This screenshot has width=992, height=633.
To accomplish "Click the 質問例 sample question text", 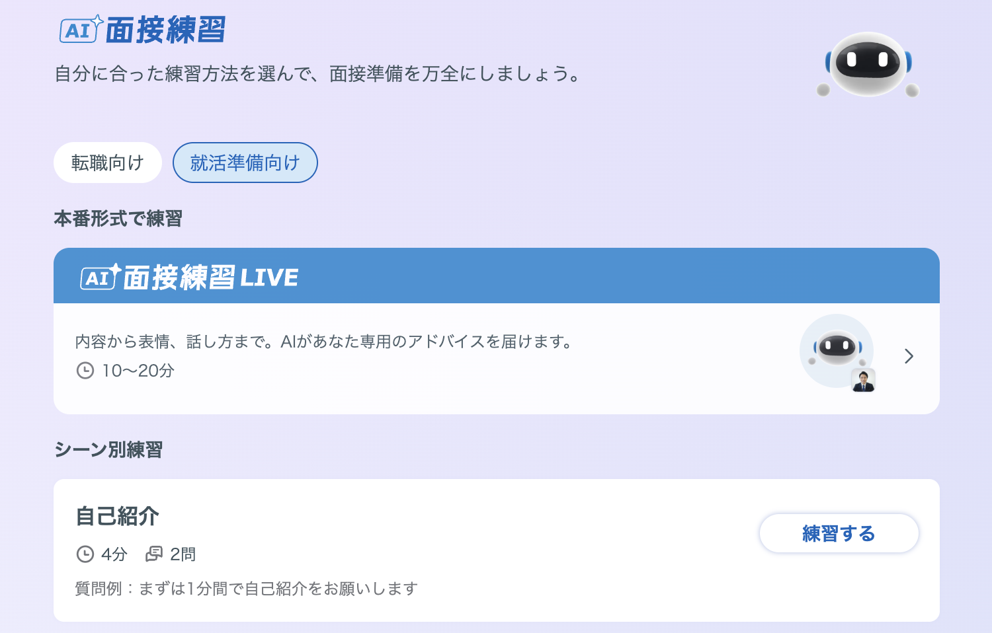I will [x=246, y=588].
